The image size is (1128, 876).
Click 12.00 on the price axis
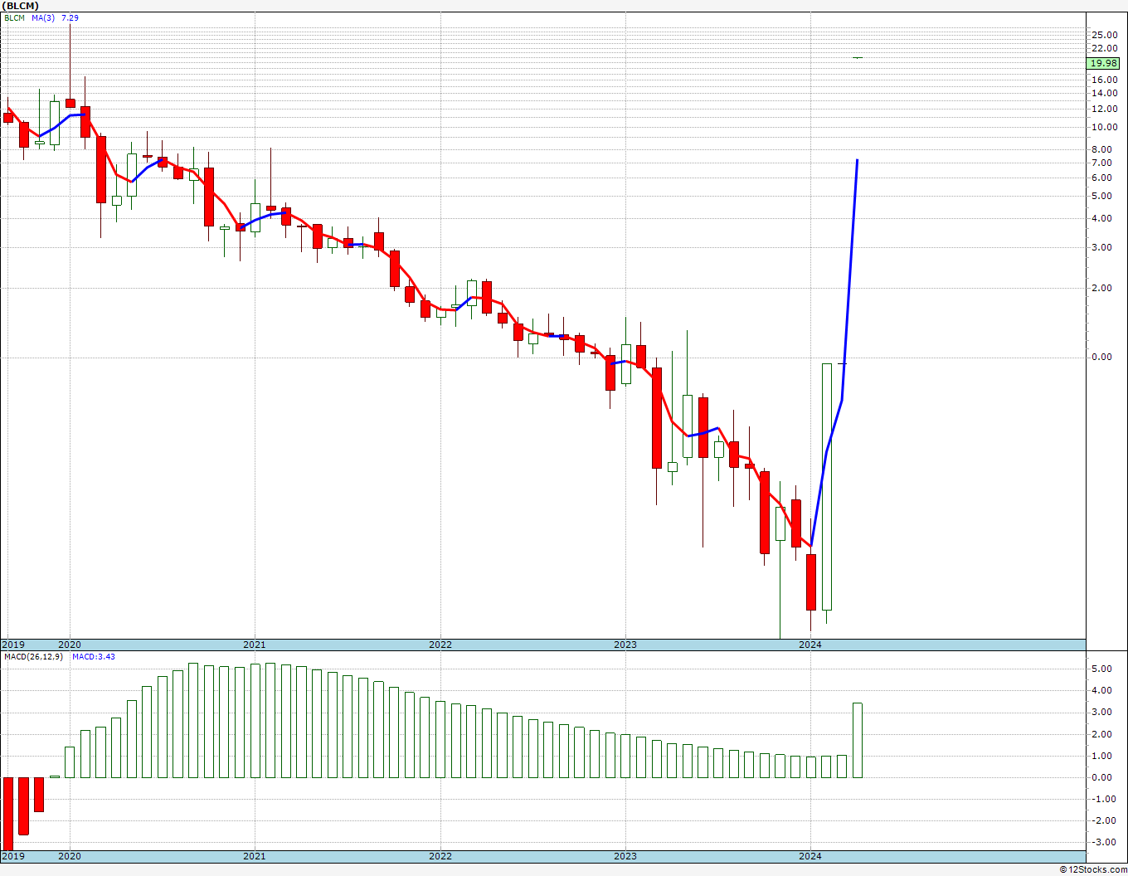tap(1105, 109)
